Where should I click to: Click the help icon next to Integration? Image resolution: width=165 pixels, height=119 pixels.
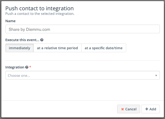27,67
